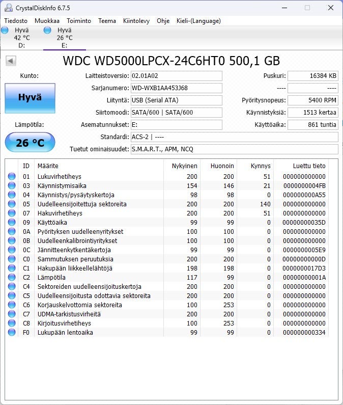Click the Käynnistyksiä value 1513 kertaa
The height and width of the screenshot is (405, 343).
pyautogui.click(x=313, y=113)
